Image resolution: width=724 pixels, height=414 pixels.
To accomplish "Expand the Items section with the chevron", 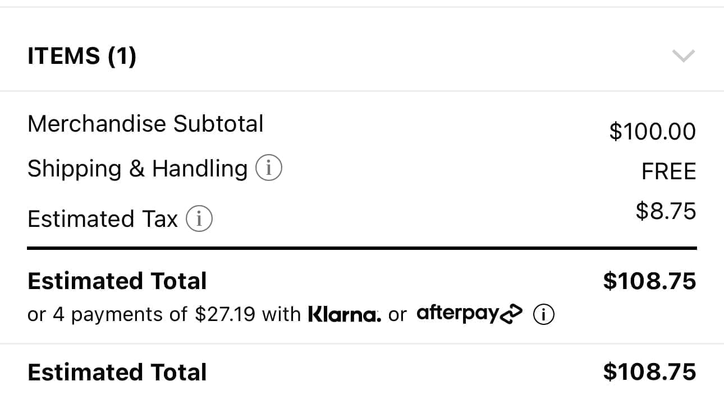I will (x=684, y=55).
